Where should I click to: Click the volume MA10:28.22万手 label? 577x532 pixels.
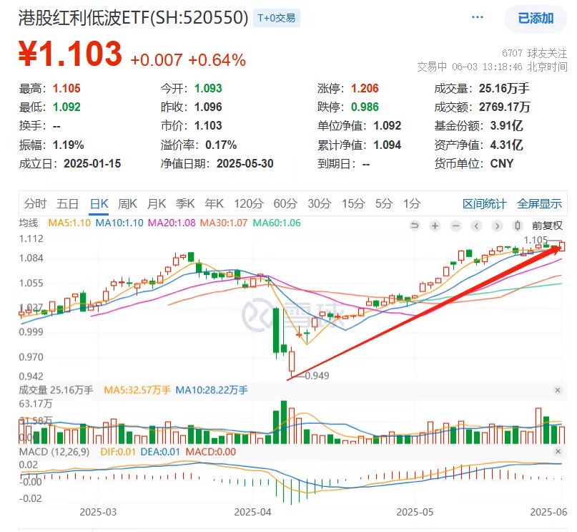[212, 390]
